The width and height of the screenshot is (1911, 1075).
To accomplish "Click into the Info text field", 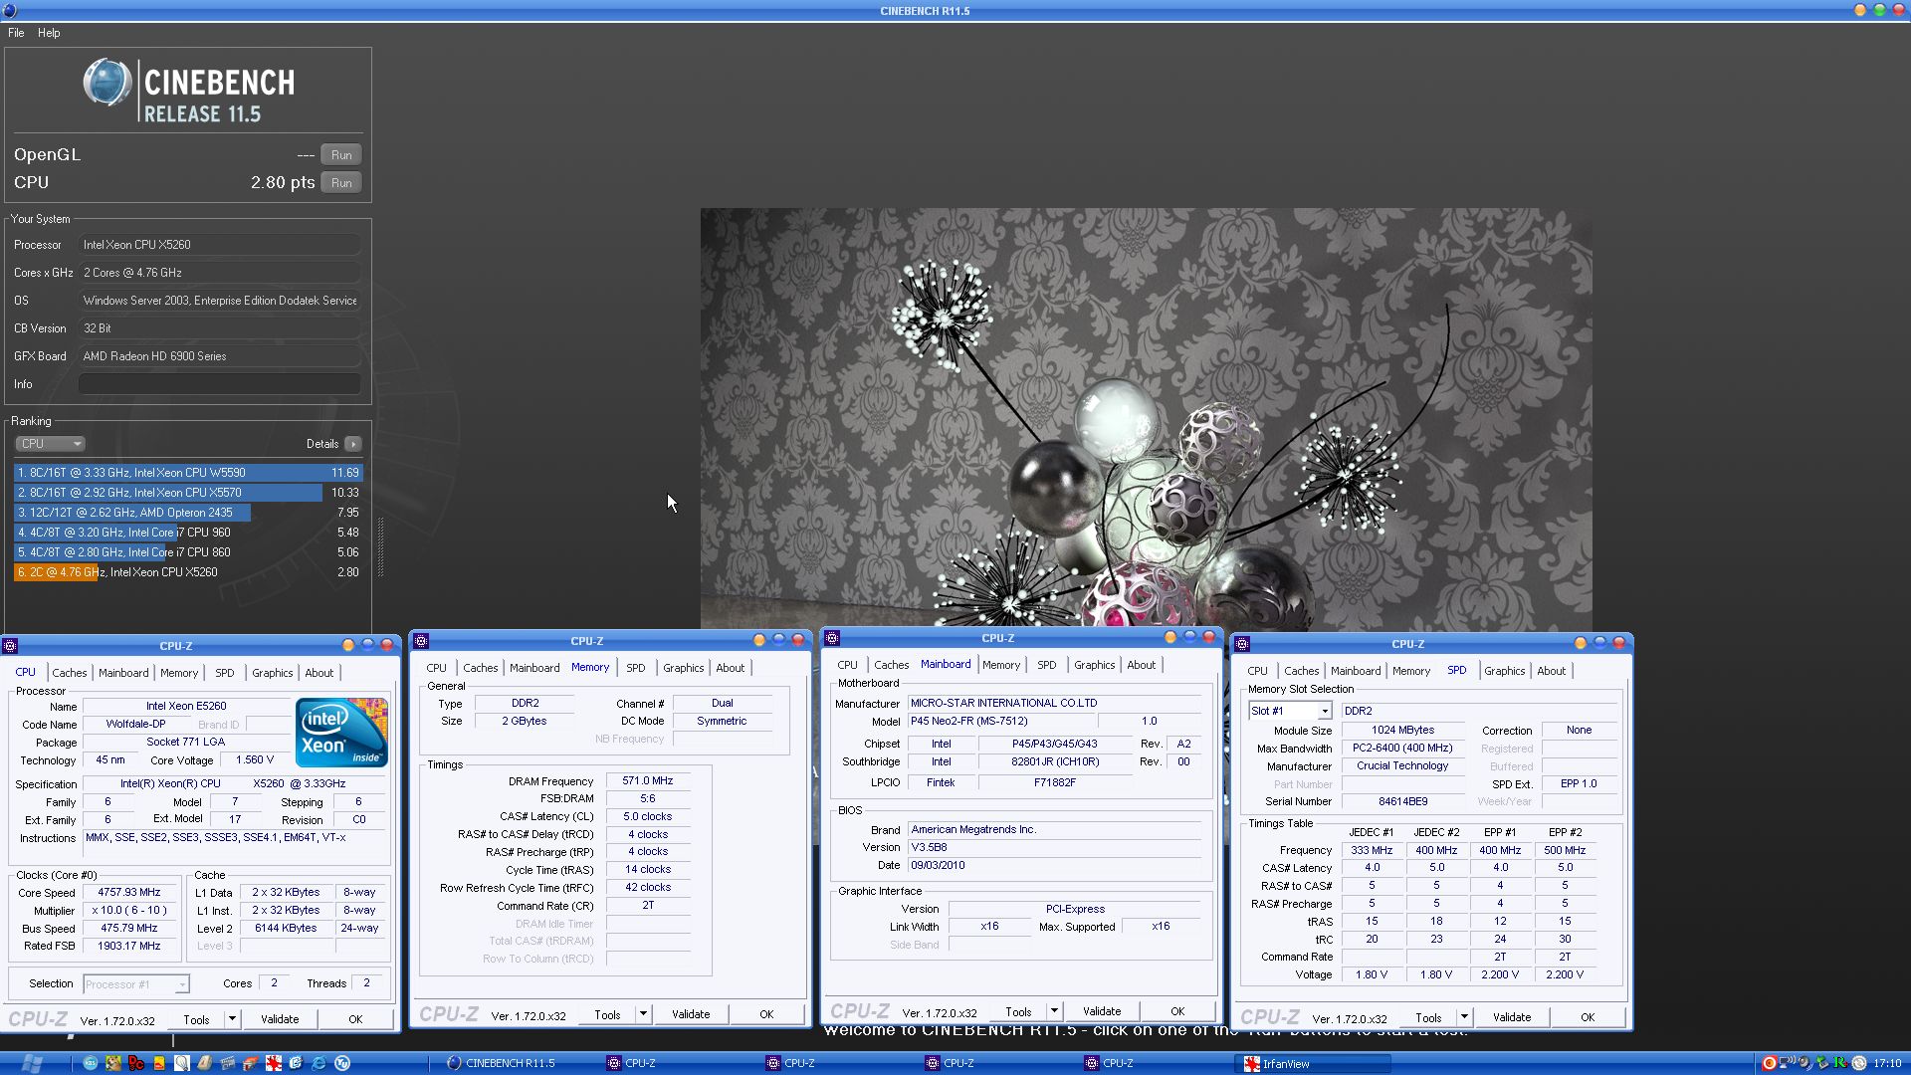I will pyautogui.click(x=219, y=384).
